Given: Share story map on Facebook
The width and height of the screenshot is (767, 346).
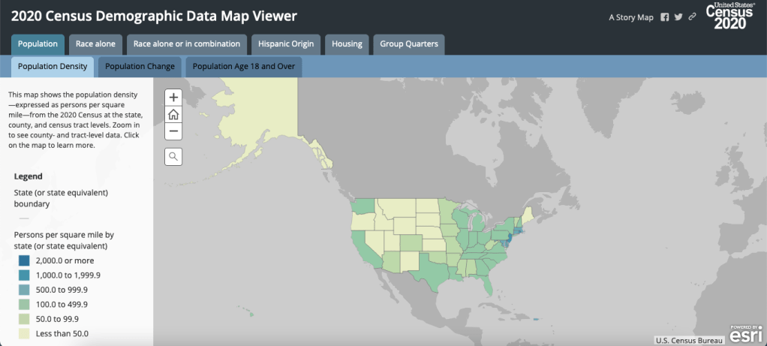Looking at the screenshot, I should point(664,17).
